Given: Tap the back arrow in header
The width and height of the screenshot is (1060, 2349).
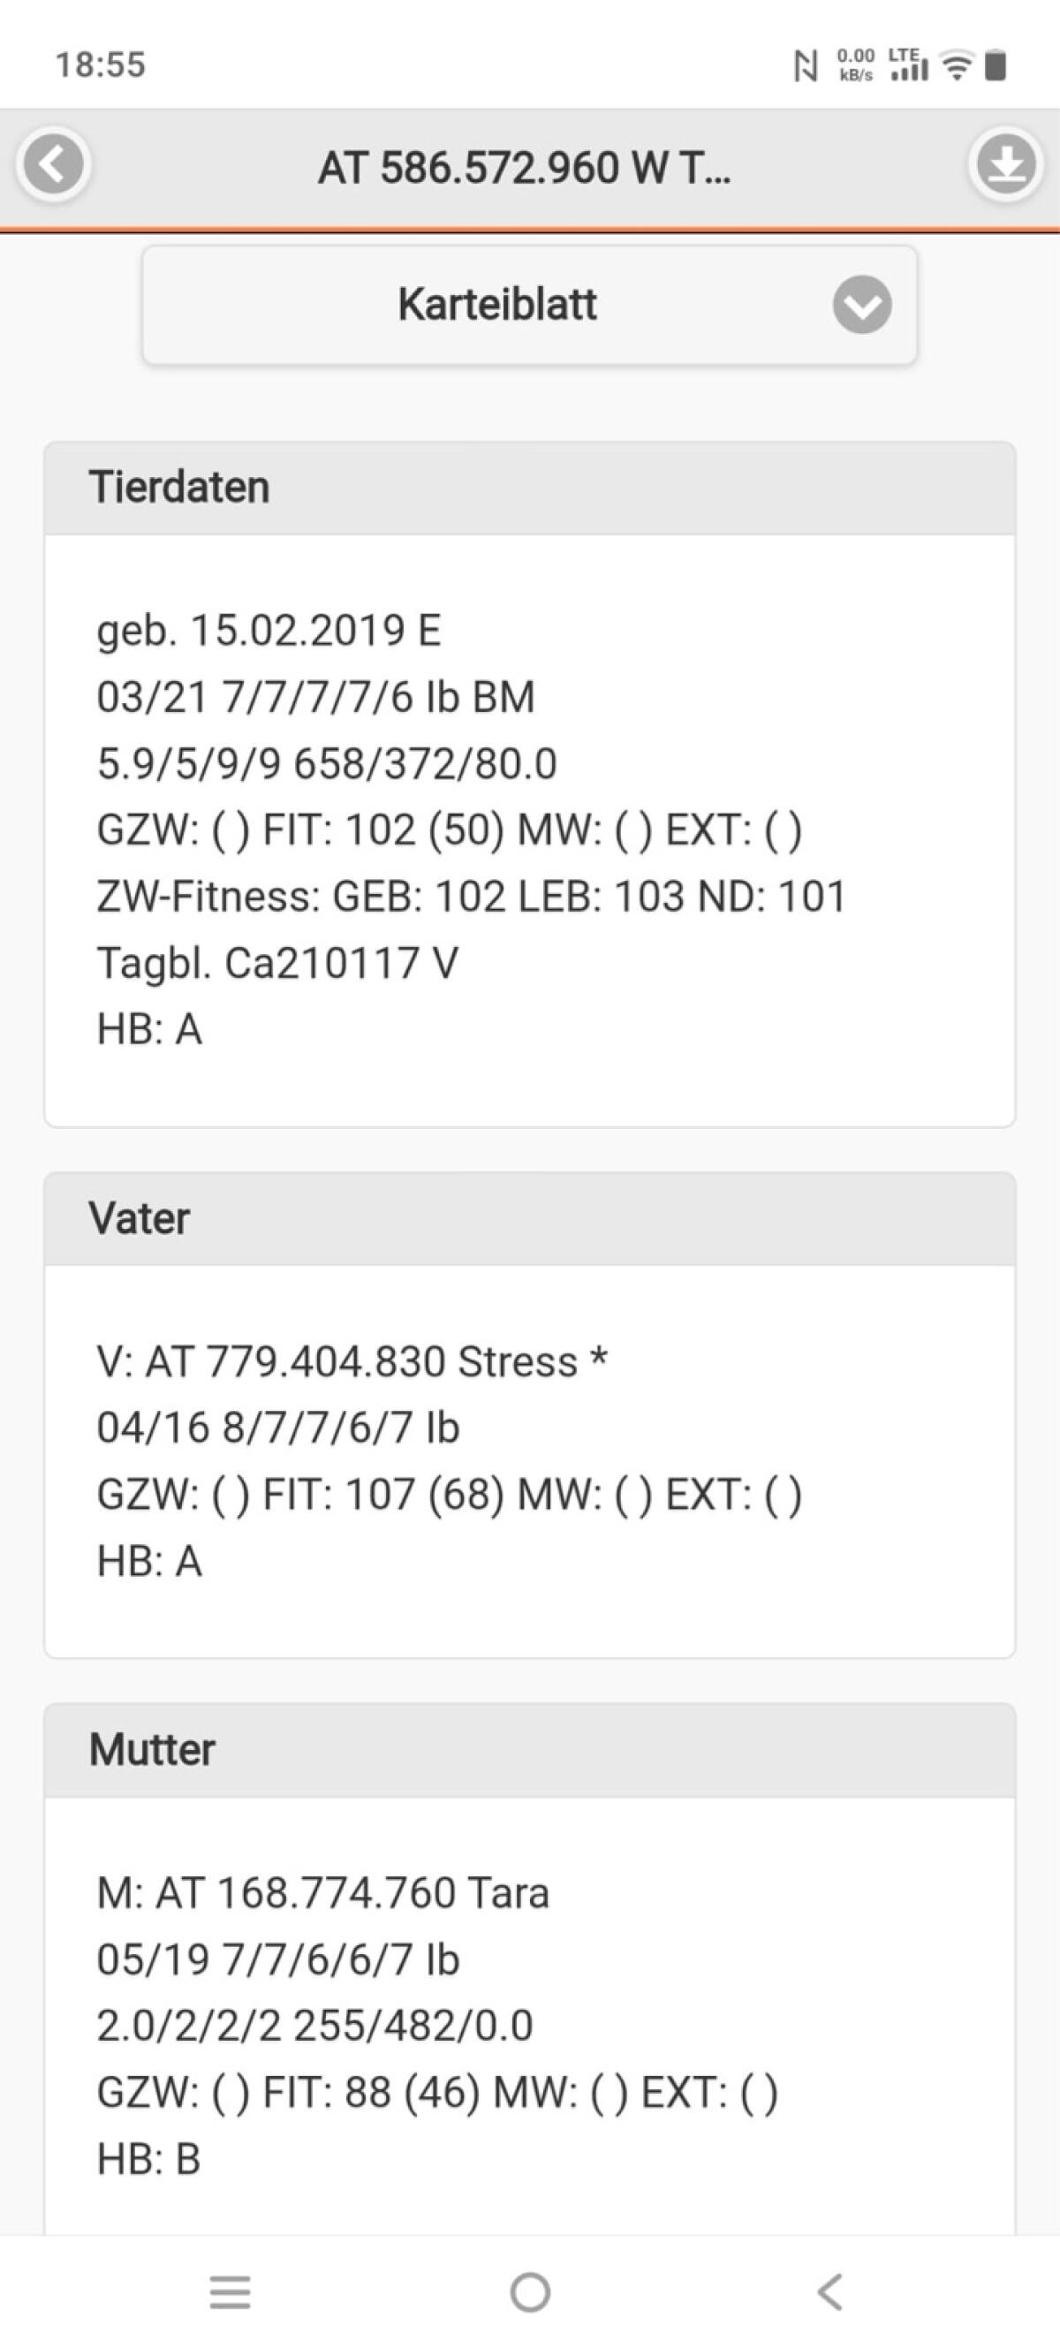Looking at the screenshot, I should 54,165.
